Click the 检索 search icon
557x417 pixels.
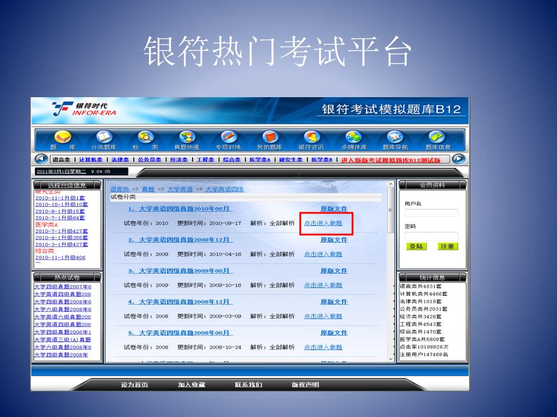point(146,140)
